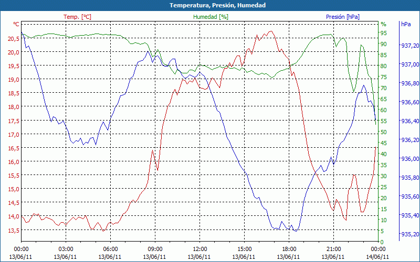
Task: Click the 16,5 temperature axis value
Action: 14,148
